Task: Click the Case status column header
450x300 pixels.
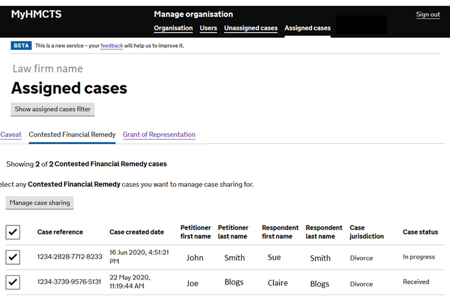Action: pyautogui.click(x=420, y=232)
